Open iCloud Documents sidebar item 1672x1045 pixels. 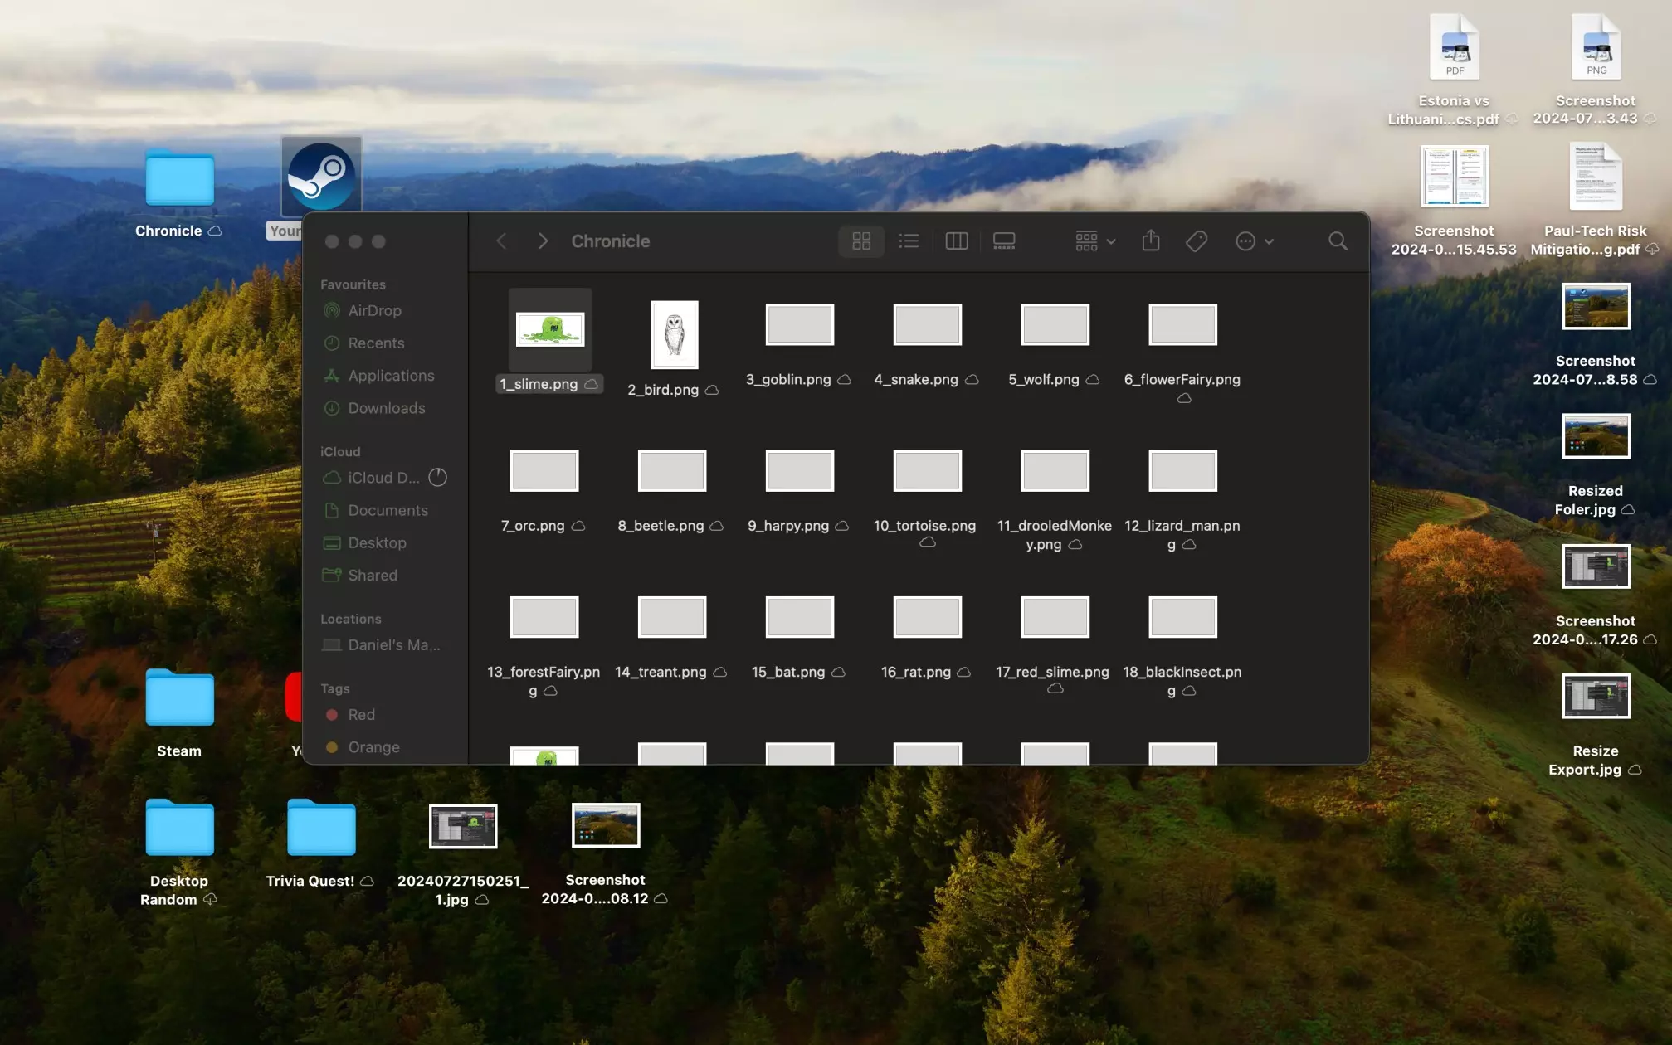[x=388, y=510]
